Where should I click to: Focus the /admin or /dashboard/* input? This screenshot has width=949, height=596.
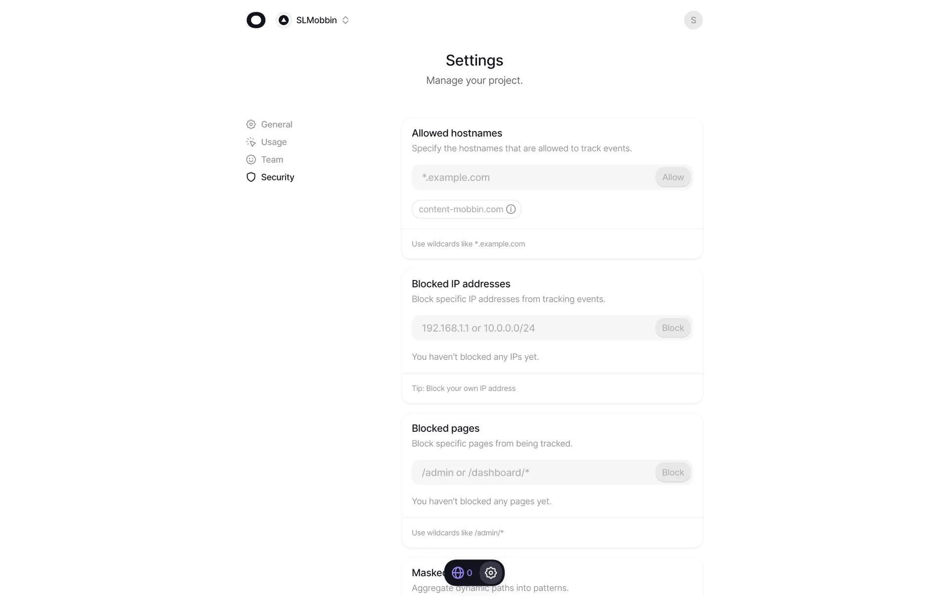tap(533, 473)
